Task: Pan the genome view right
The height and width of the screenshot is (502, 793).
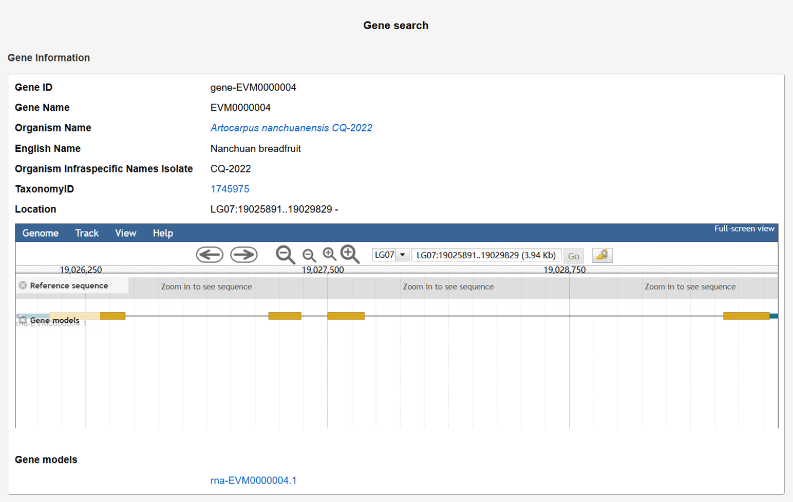Action: pos(243,255)
